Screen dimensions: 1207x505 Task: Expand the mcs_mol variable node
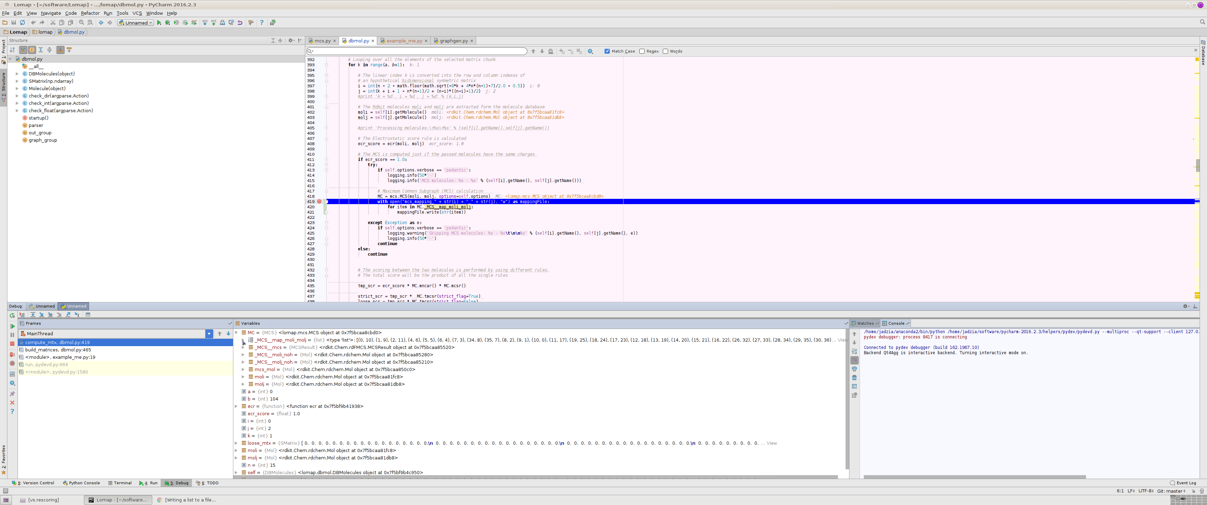243,370
